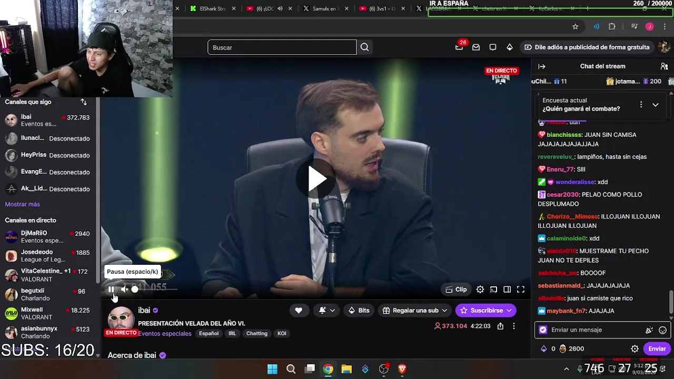This screenshot has width=674, height=379.
Task: Open the chat identity badge icon
Action: [x=543, y=330]
